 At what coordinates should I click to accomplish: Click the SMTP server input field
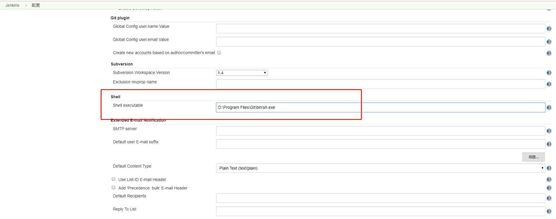[x=380, y=131]
